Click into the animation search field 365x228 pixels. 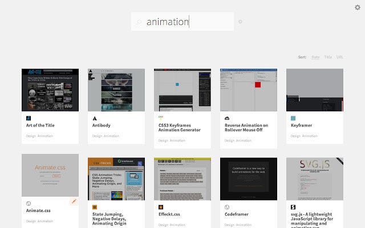[x=182, y=22]
